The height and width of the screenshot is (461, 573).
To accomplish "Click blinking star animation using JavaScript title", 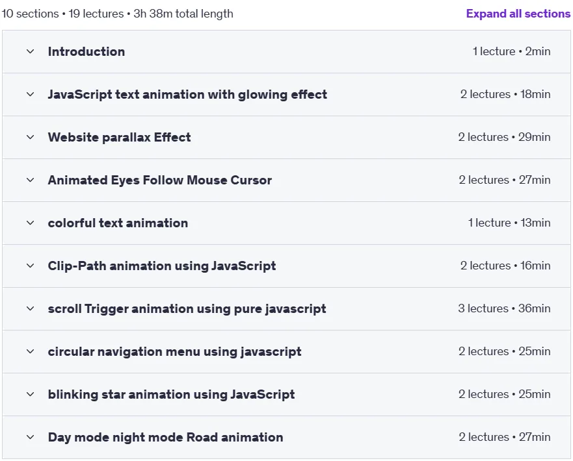I will (171, 395).
